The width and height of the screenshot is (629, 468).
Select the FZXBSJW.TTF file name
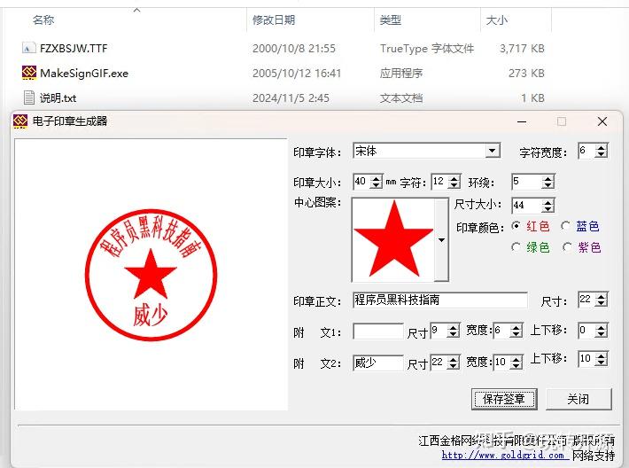point(74,49)
